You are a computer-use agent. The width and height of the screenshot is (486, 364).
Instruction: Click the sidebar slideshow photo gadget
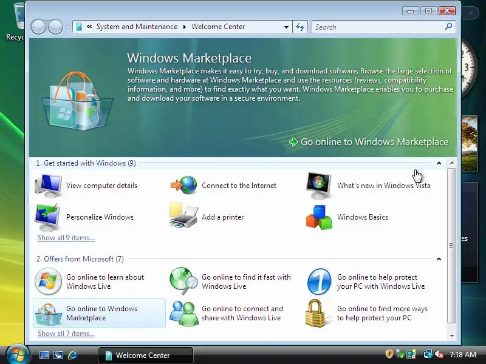point(469,144)
